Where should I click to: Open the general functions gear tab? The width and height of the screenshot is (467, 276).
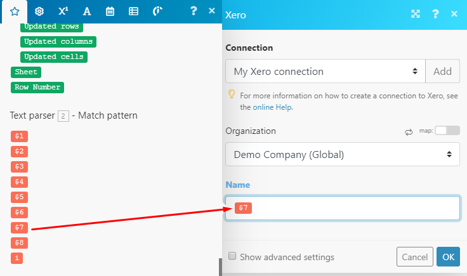(39, 11)
